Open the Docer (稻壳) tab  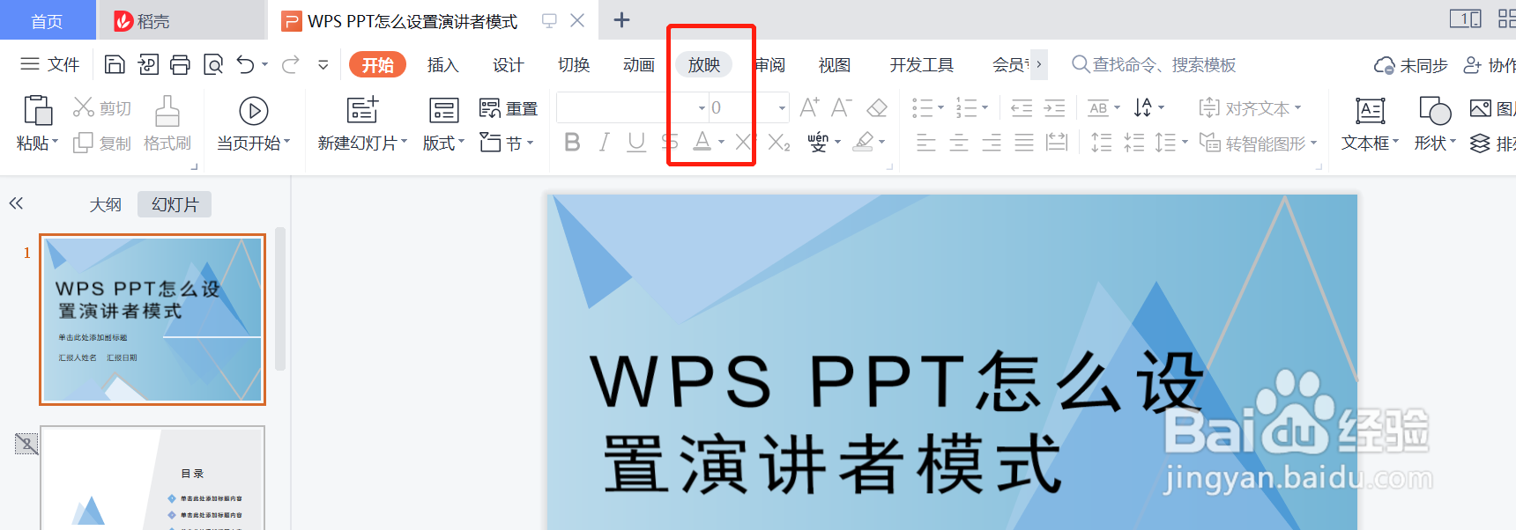(182, 20)
